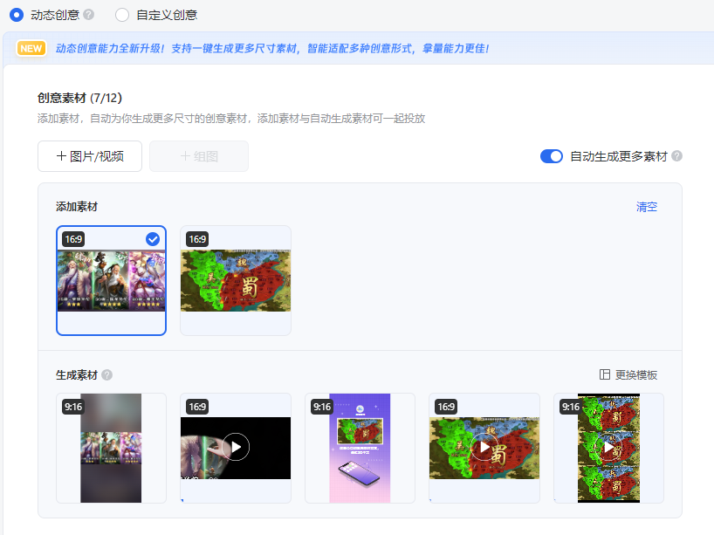Click the disabled 组图 button
714x535 pixels.
coord(198,156)
